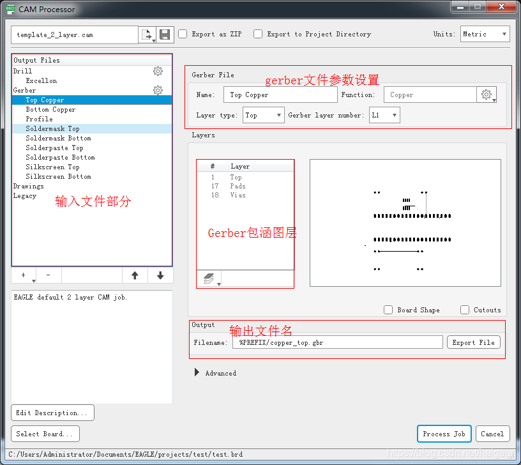Open the Function settings gear icon

point(487,95)
